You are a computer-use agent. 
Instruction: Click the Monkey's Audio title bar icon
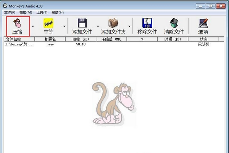click(x=5, y=6)
